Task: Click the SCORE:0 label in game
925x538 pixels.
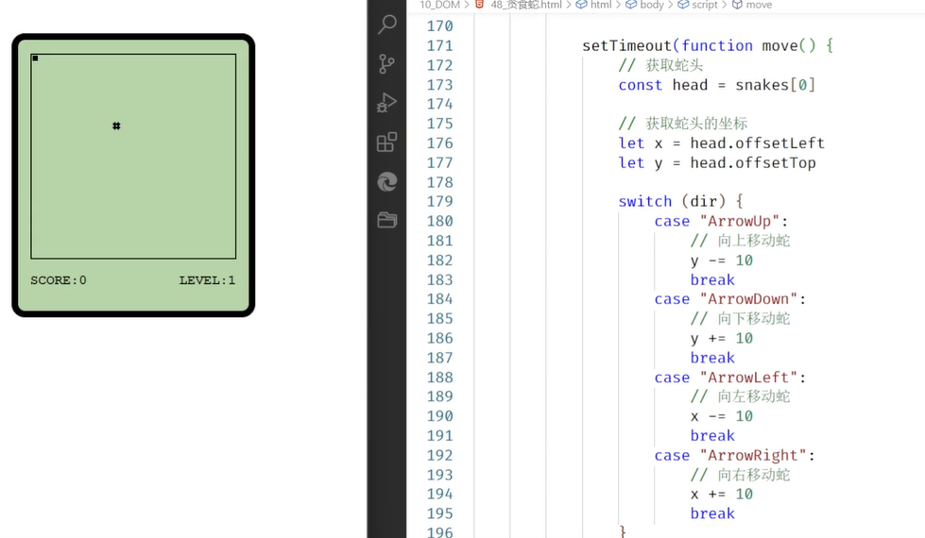Action: click(x=59, y=280)
